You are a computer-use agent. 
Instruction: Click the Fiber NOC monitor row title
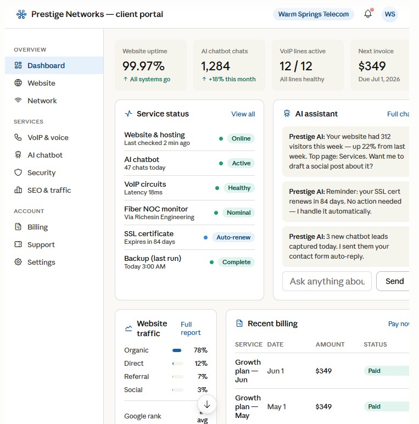156,209
